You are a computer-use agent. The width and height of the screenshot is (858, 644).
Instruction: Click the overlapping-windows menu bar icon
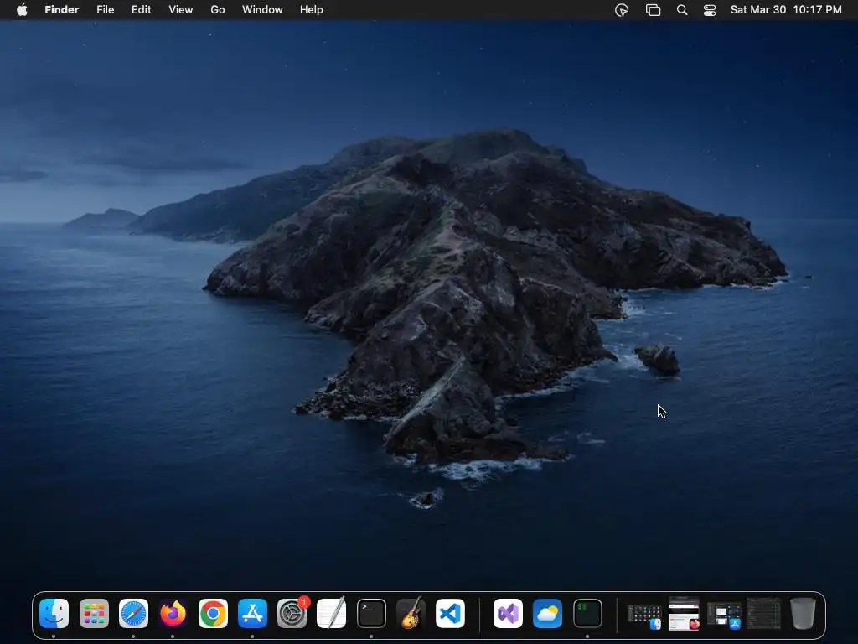point(653,10)
